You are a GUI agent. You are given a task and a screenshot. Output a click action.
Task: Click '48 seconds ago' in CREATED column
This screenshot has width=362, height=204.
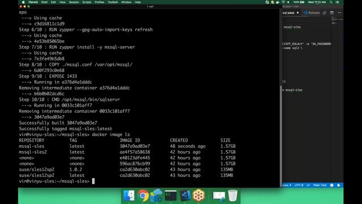(x=188, y=146)
